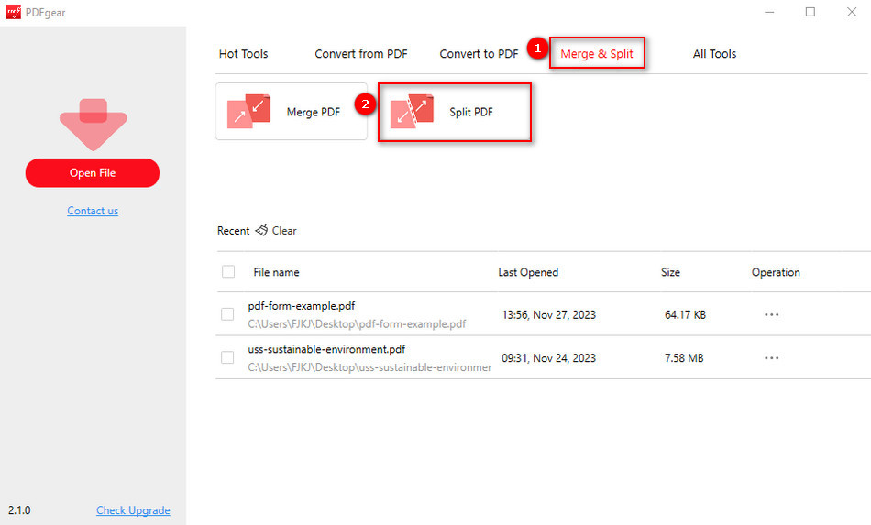Open operations menu for pdf-form-example.pdf
871x525 pixels.
pyautogui.click(x=772, y=314)
